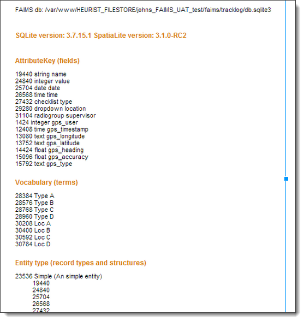Click the 30784 Loc D term

click(x=33, y=244)
